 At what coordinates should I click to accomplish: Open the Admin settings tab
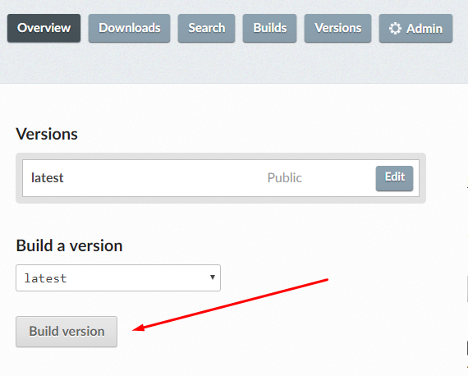(x=415, y=28)
